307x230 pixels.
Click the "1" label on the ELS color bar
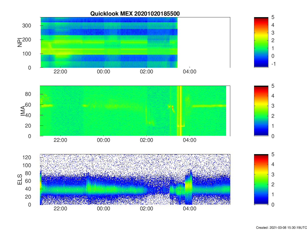pos(273,194)
